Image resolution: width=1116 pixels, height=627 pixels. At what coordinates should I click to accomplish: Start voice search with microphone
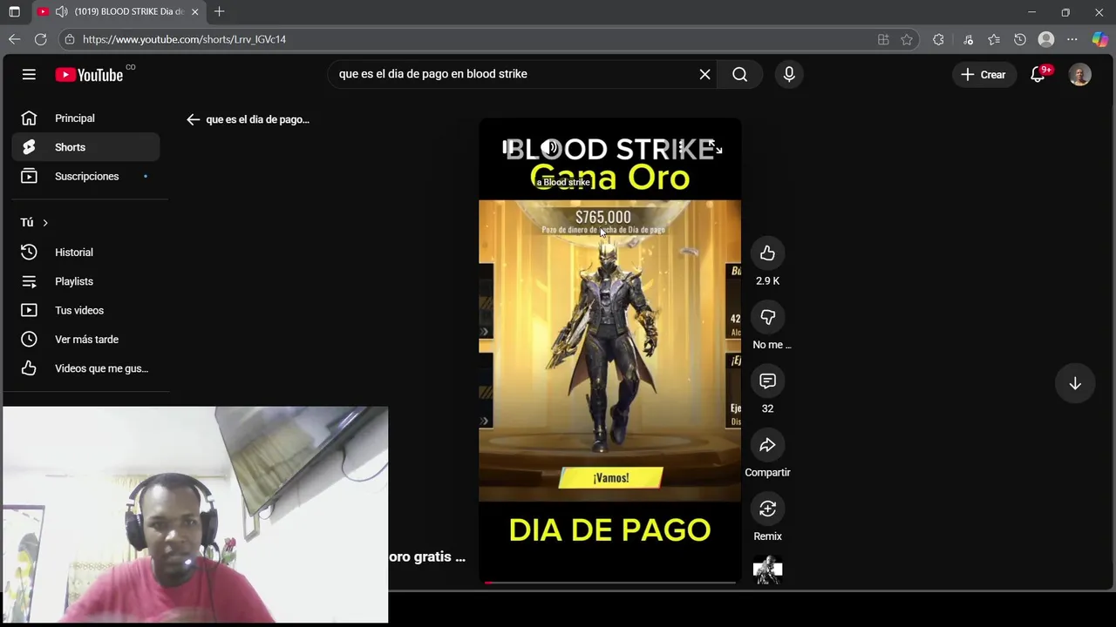pyautogui.click(x=789, y=74)
